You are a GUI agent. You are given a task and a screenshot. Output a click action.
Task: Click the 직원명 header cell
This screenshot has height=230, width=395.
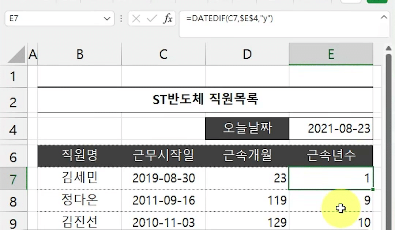(80, 156)
